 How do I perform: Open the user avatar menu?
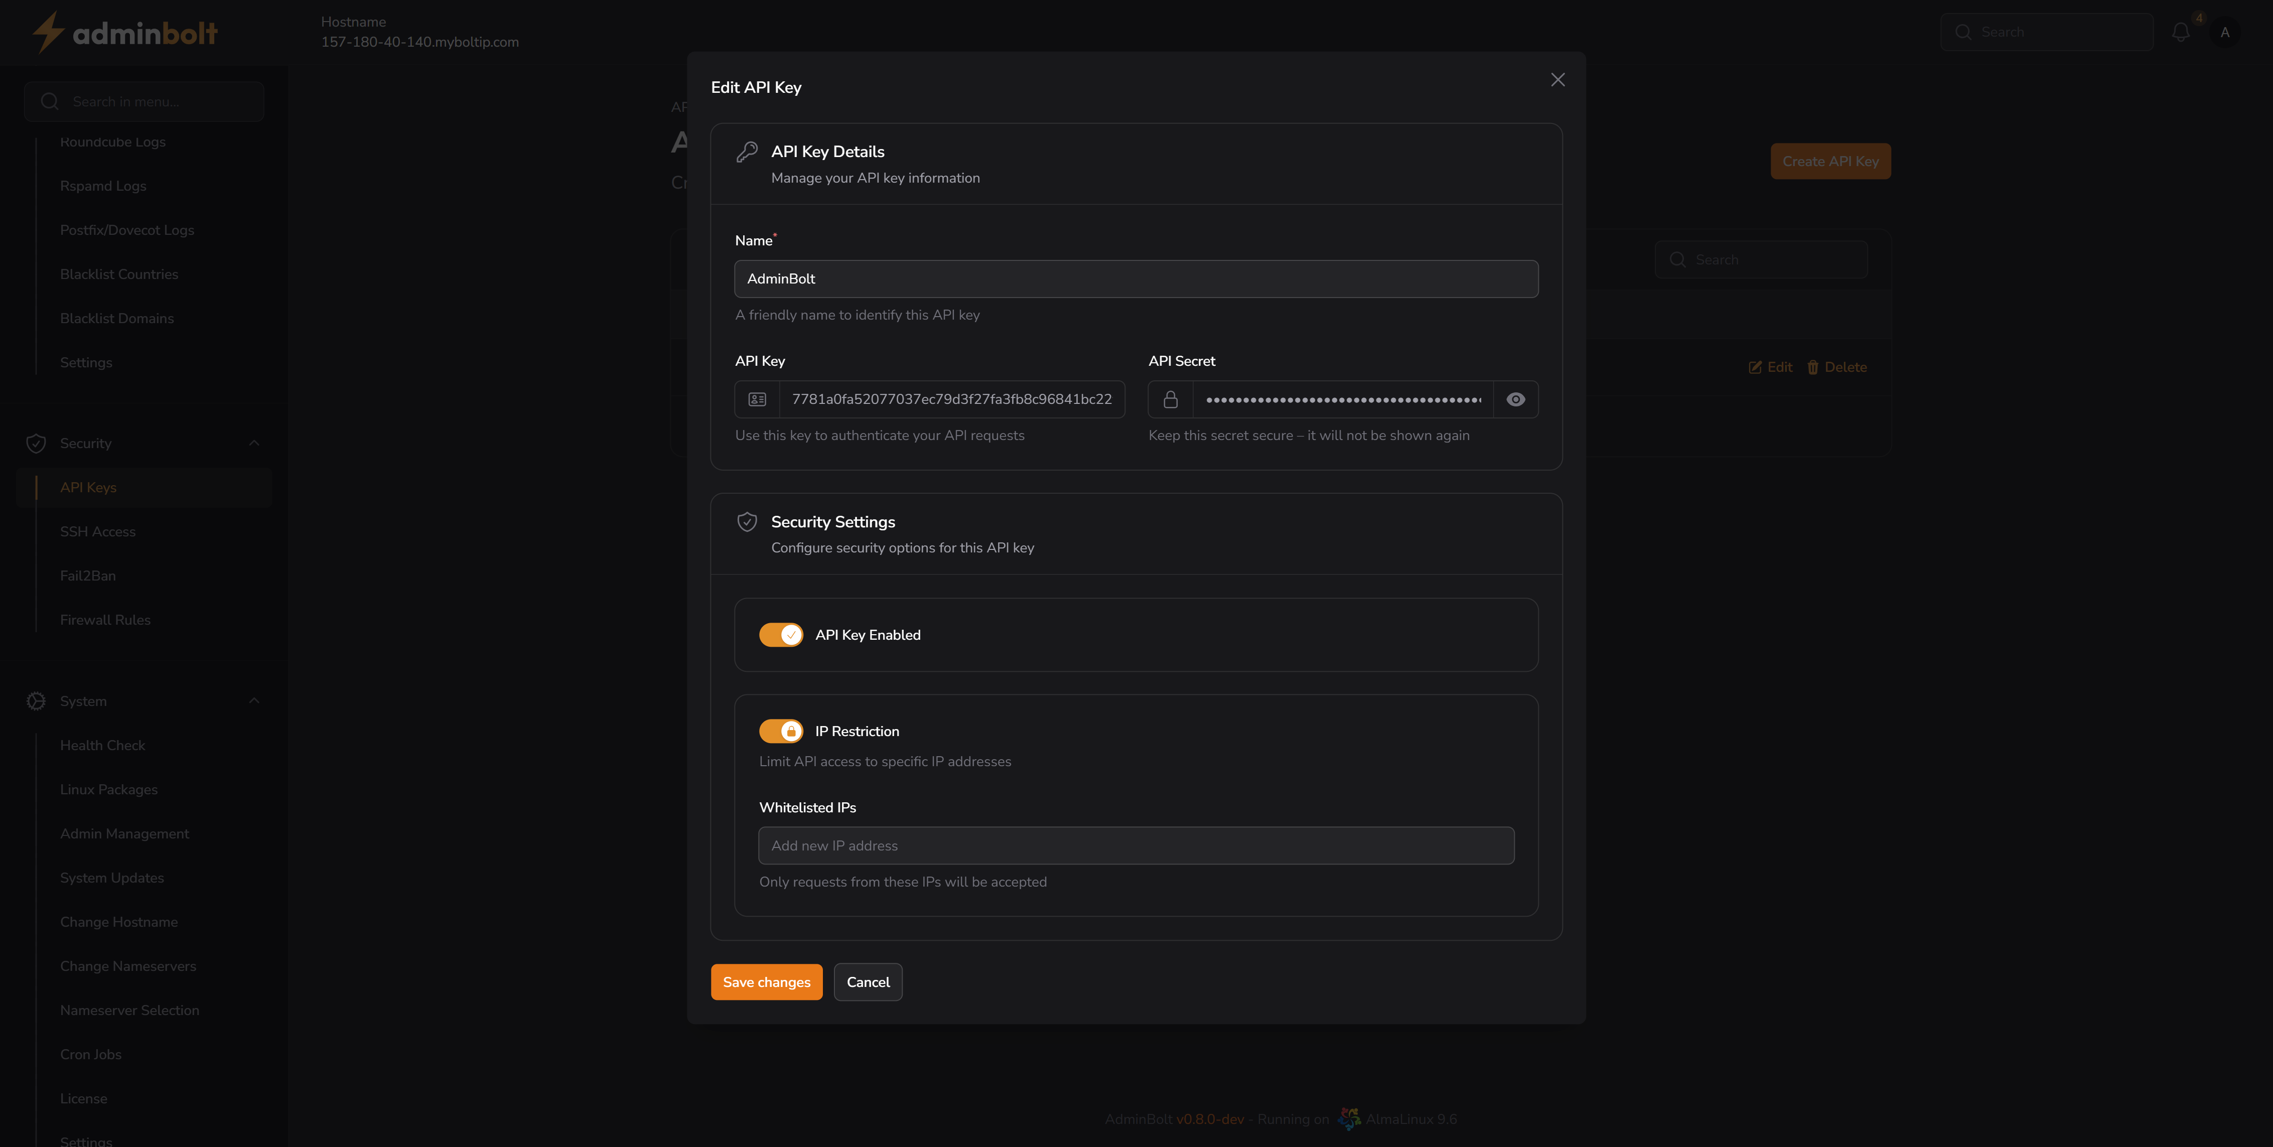click(x=2224, y=32)
